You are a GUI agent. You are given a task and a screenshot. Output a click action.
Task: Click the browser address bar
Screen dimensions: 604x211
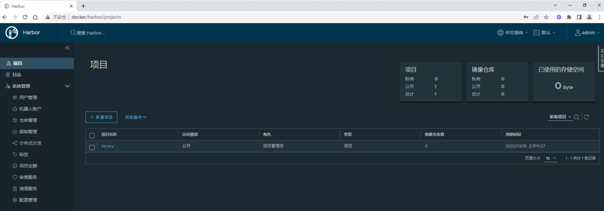point(288,17)
